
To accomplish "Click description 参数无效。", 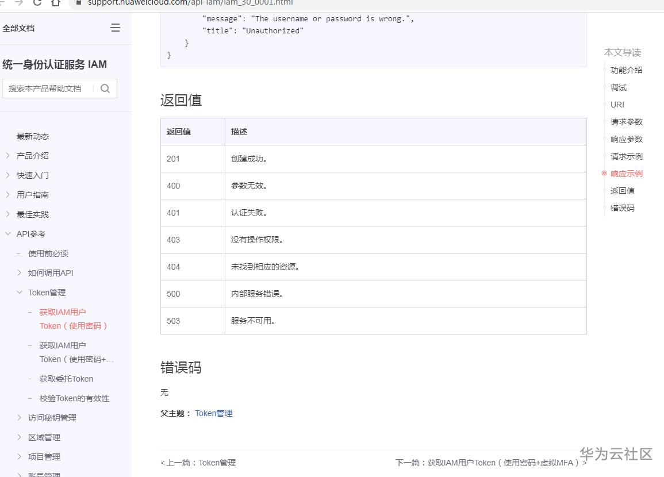I will 248,186.
